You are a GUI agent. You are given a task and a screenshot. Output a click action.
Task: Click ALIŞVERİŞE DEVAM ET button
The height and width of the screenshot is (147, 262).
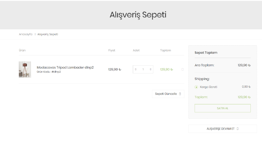pyautogui.click(x=223, y=129)
